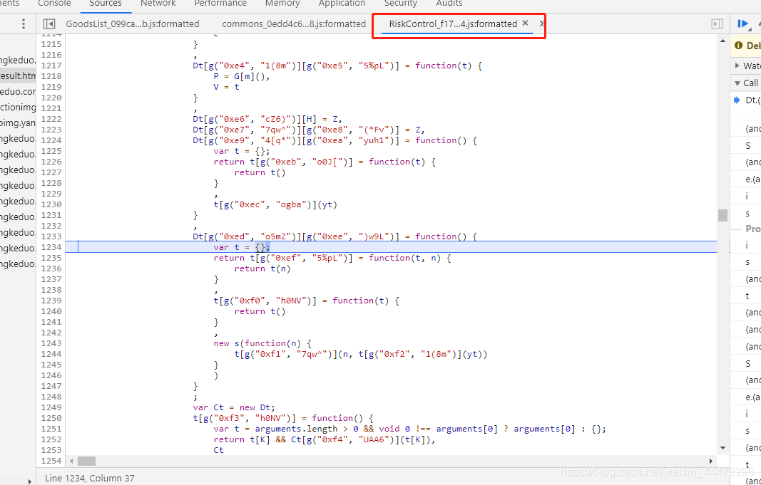
Task: Switch to commons_0edd4c6...8.js:formatted file tab
Action: click(294, 24)
